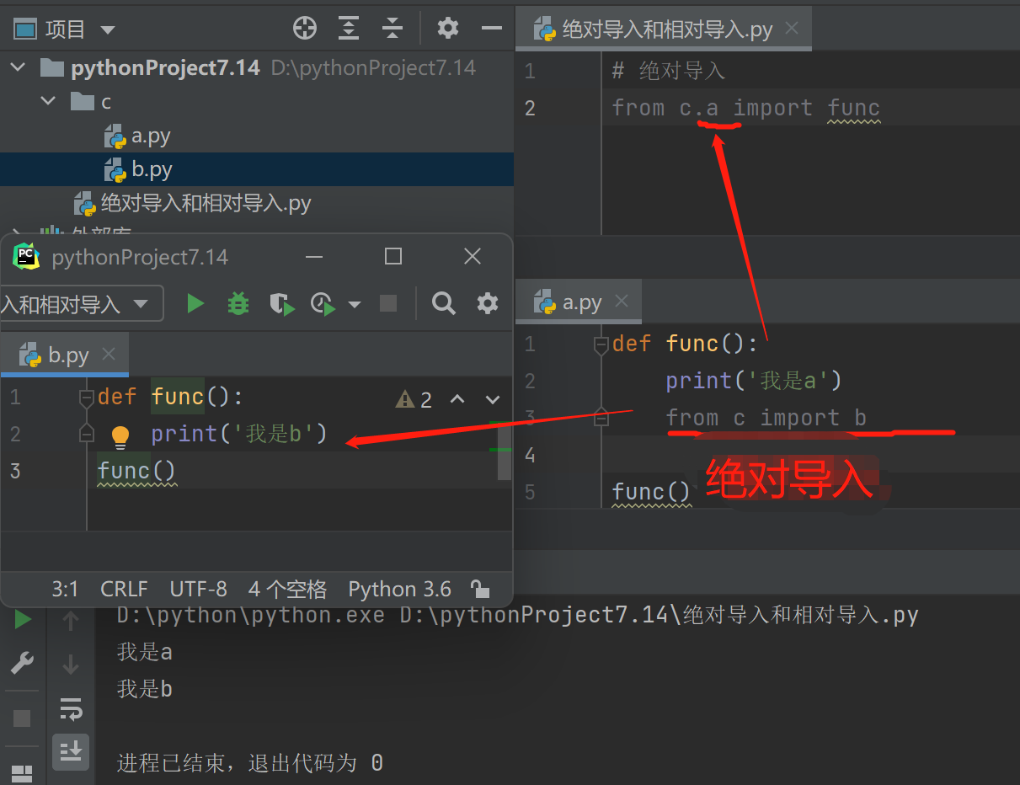Go to next highlighted error arrow
This screenshot has width=1020, height=785.
[494, 399]
